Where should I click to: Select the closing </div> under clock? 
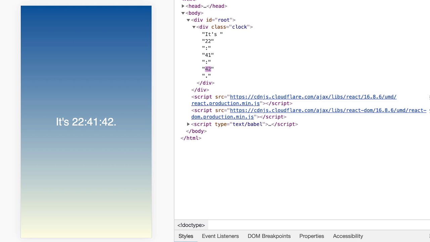pyautogui.click(x=206, y=83)
